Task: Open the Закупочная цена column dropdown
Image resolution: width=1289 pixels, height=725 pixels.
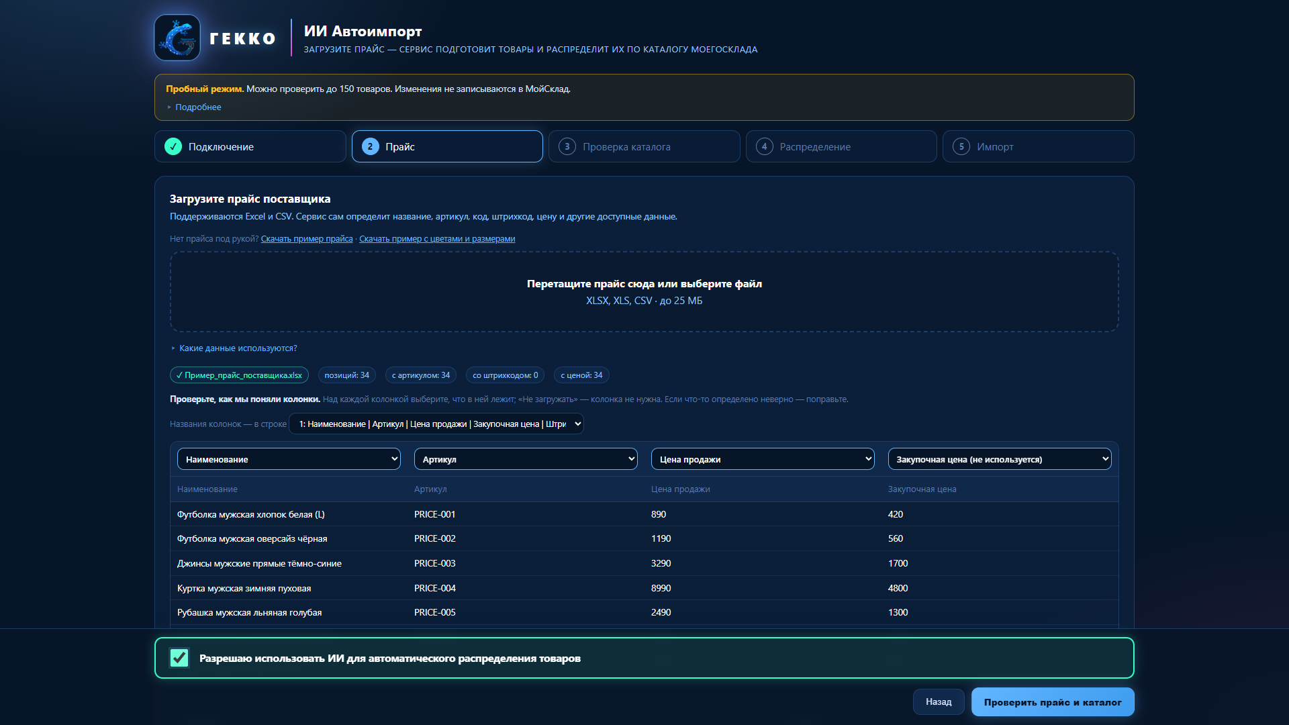Action: (1000, 459)
